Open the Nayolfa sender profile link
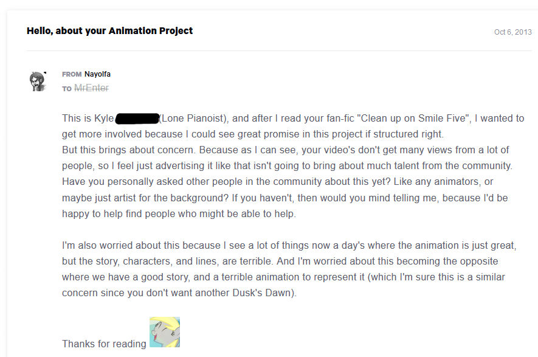This screenshot has height=357, width=538. [x=97, y=74]
